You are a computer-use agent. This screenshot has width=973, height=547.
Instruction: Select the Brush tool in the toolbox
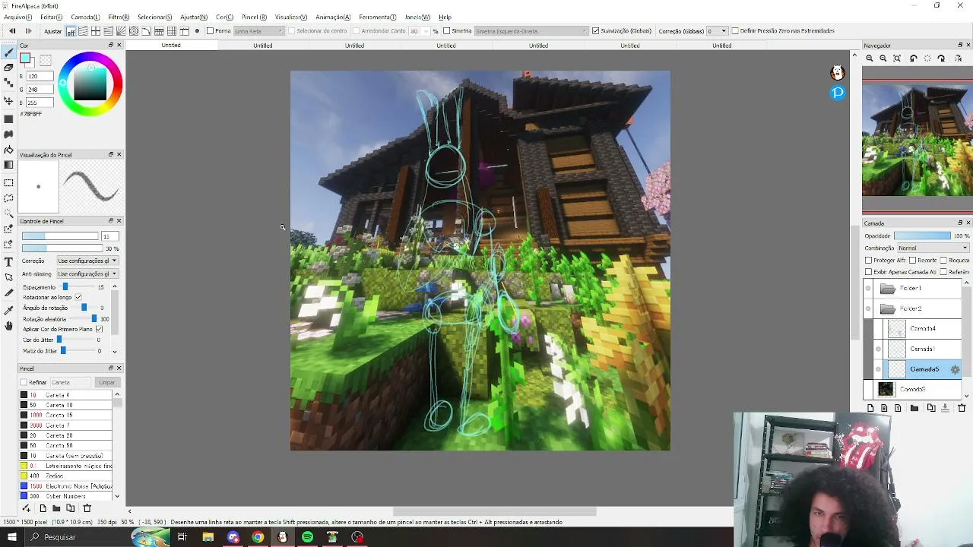tap(8, 52)
